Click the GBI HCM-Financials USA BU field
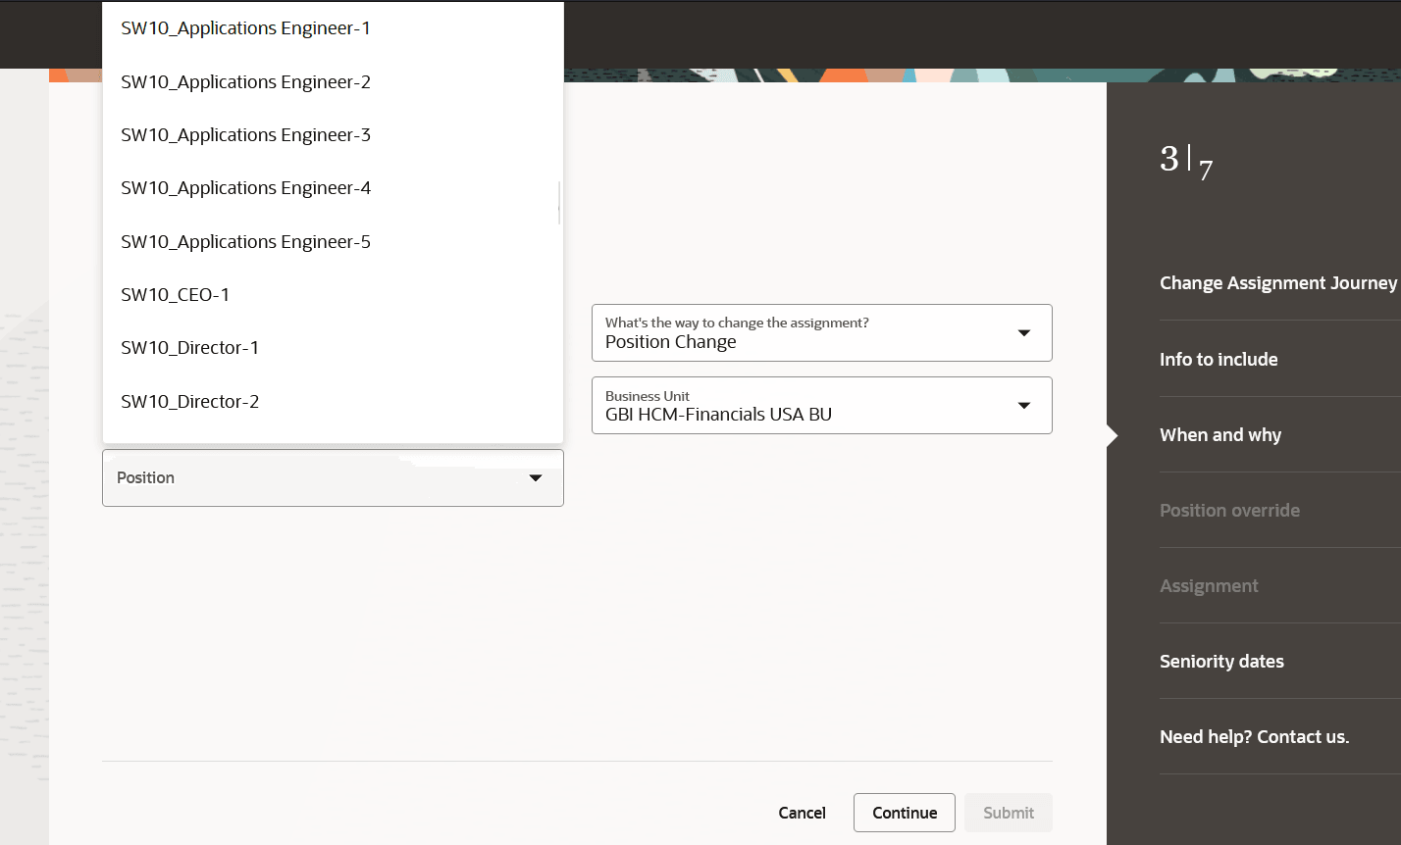This screenshot has width=1401, height=845. pos(822,405)
